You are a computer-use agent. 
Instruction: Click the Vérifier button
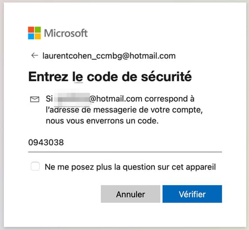192,194
